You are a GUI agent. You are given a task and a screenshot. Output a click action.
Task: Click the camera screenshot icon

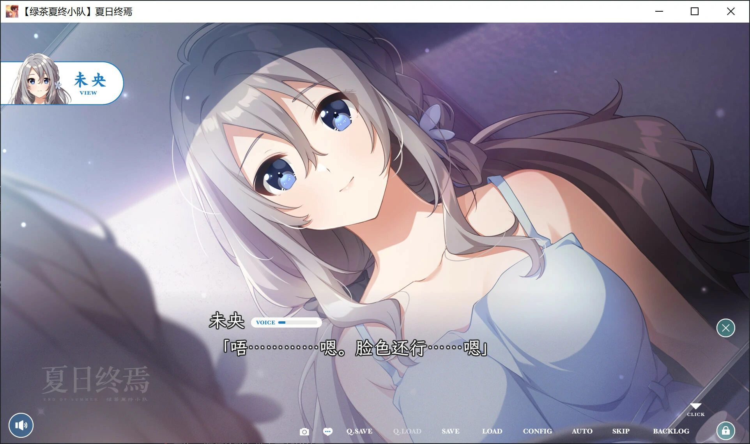pos(304,432)
